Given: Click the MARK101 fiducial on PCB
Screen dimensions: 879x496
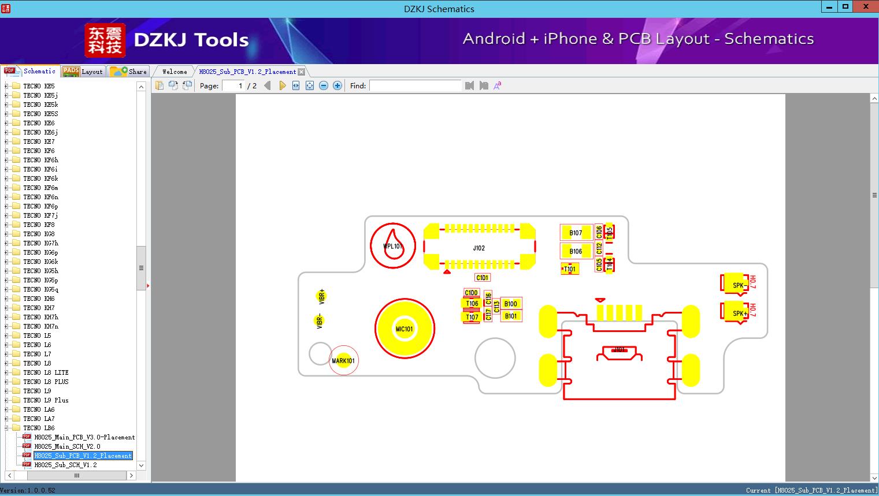Looking at the screenshot, I should pos(343,361).
